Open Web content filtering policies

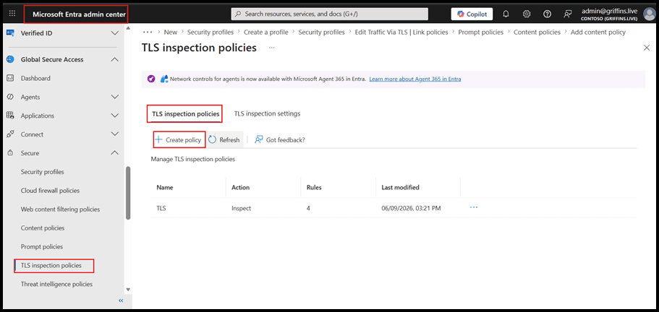(x=60, y=209)
